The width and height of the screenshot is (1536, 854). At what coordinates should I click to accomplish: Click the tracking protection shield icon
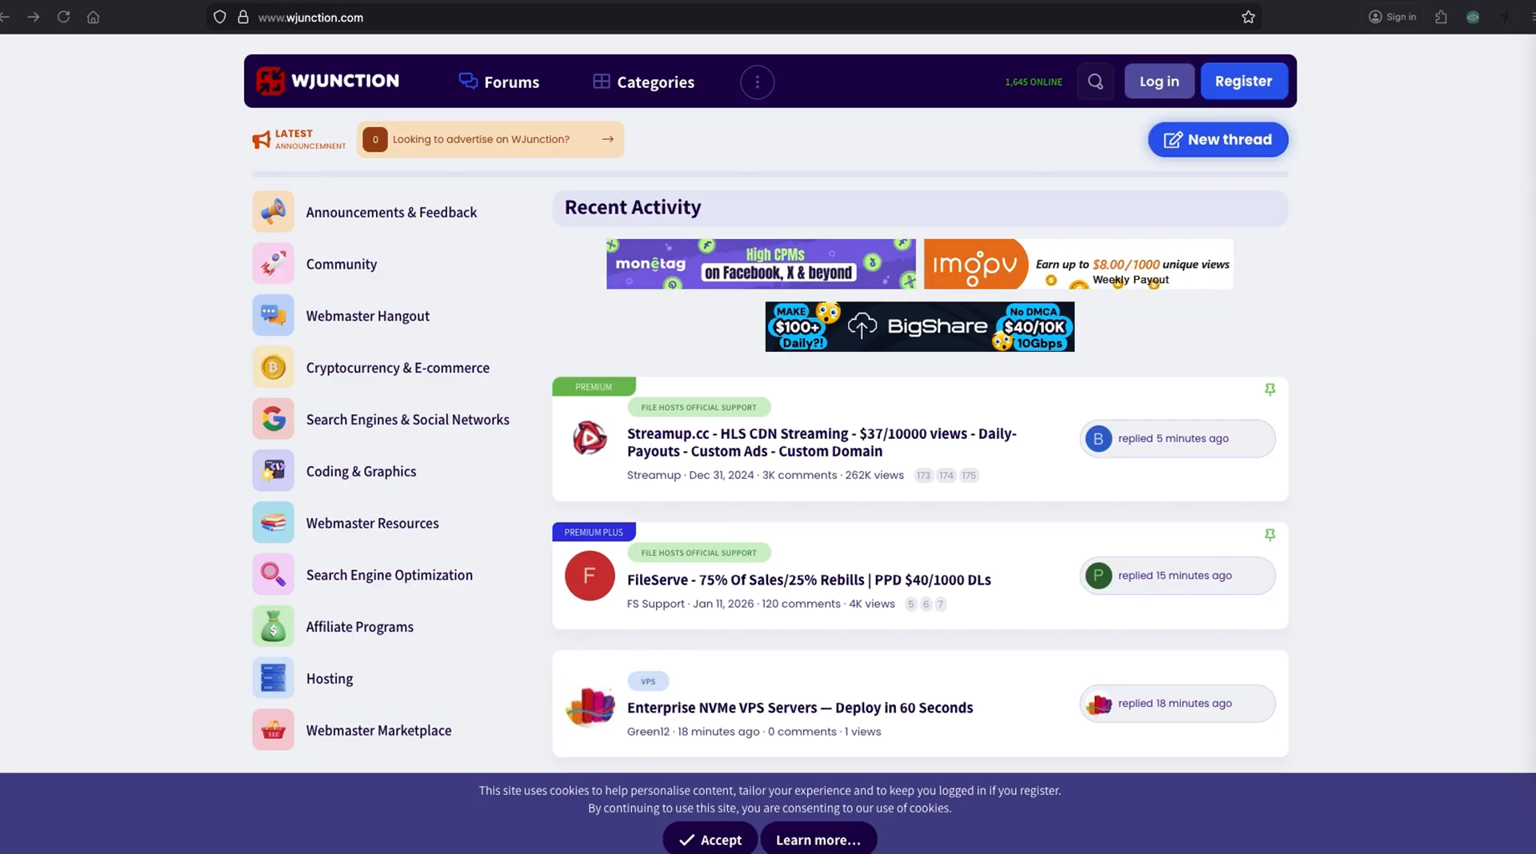coord(219,17)
